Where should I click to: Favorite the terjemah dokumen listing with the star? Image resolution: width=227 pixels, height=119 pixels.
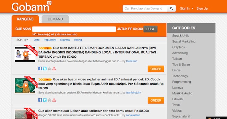coord(49,68)
